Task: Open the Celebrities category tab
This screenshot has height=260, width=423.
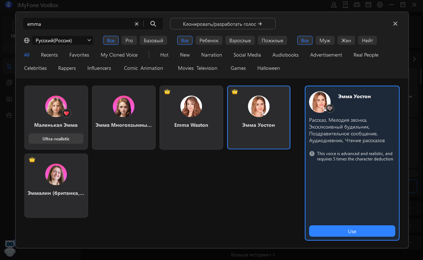Action: pyautogui.click(x=35, y=68)
